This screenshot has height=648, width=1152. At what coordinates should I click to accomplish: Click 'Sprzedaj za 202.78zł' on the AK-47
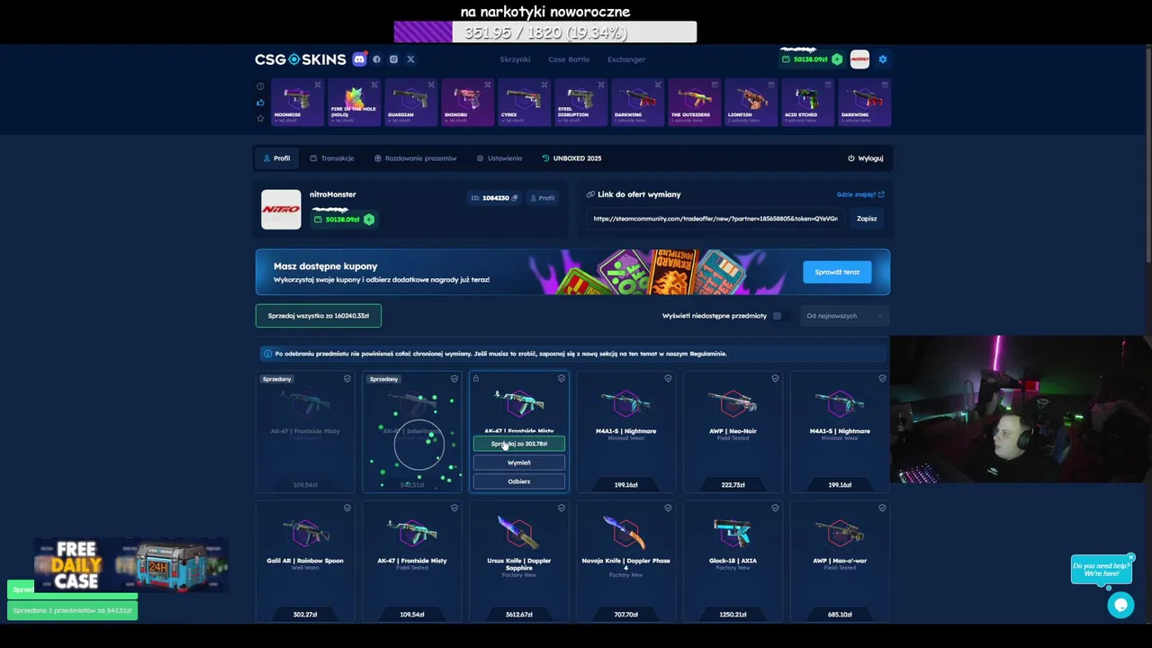(x=519, y=444)
